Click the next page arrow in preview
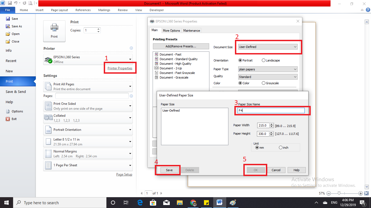 [x=161, y=193]
